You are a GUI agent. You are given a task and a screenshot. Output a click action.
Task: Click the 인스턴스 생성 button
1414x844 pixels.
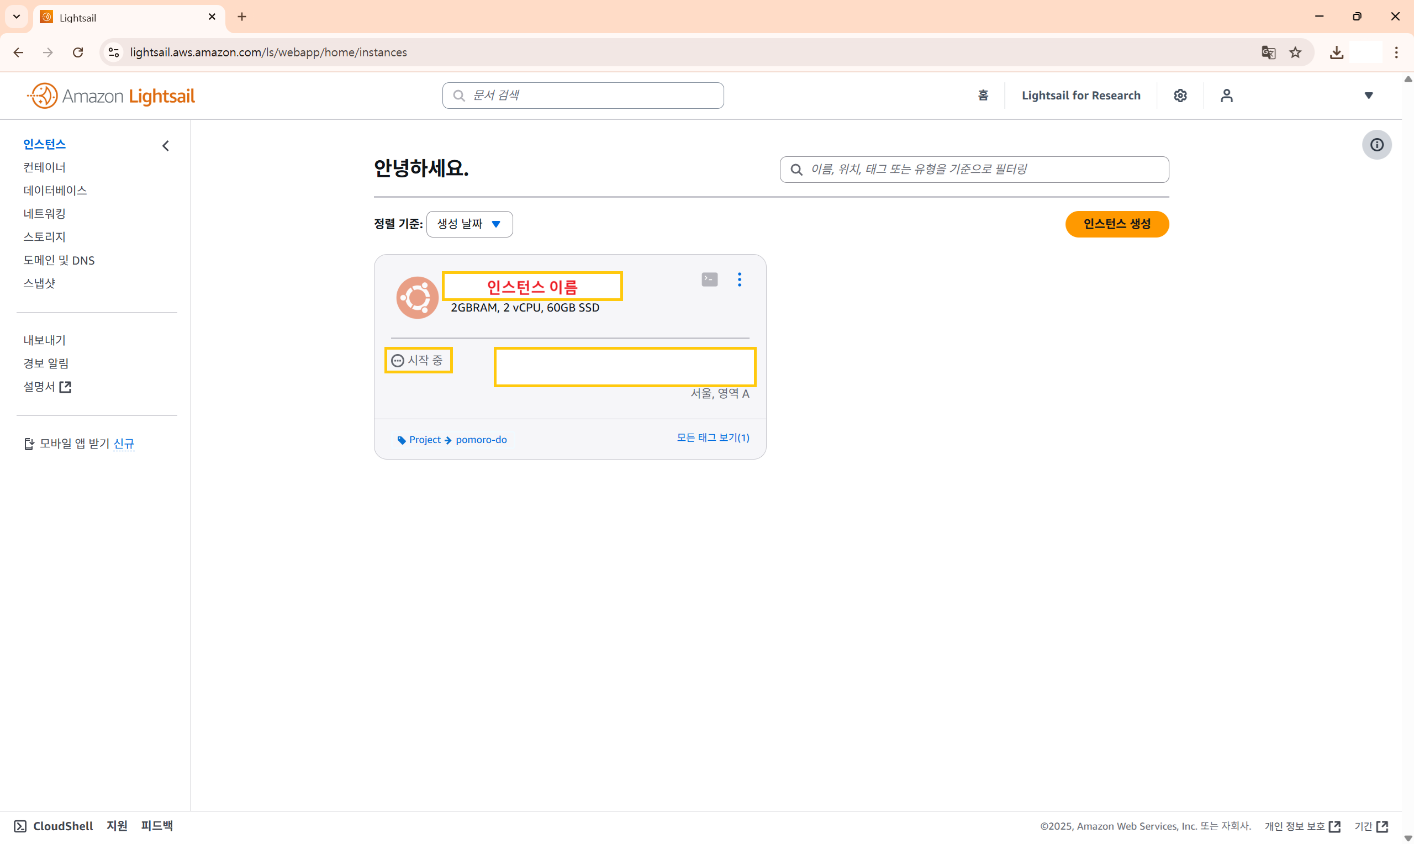tap(1116, 224)
